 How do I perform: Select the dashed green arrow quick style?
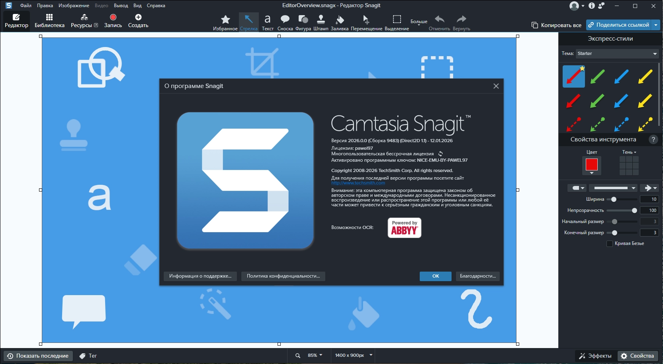[x=597, y=124]
